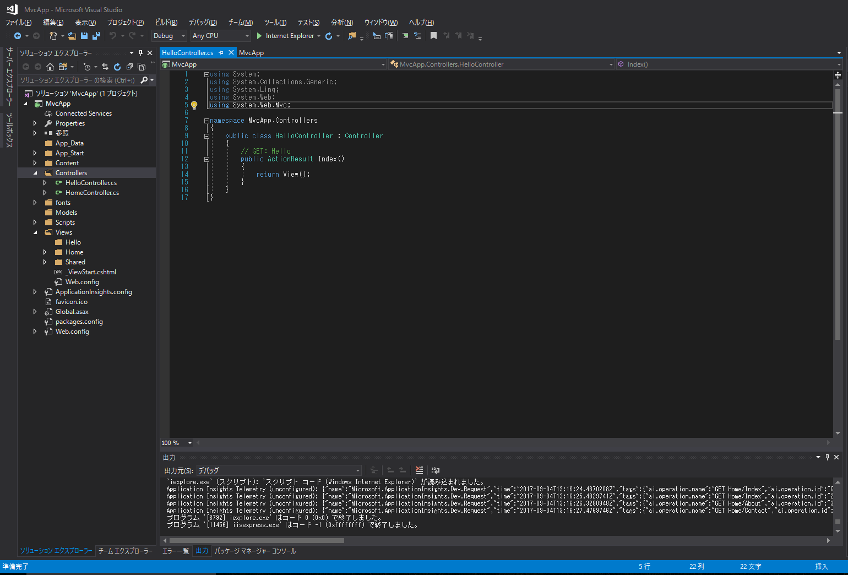
Task: Switch to チーム エクスプローラー at the bottom
Action: coord(125,550)
